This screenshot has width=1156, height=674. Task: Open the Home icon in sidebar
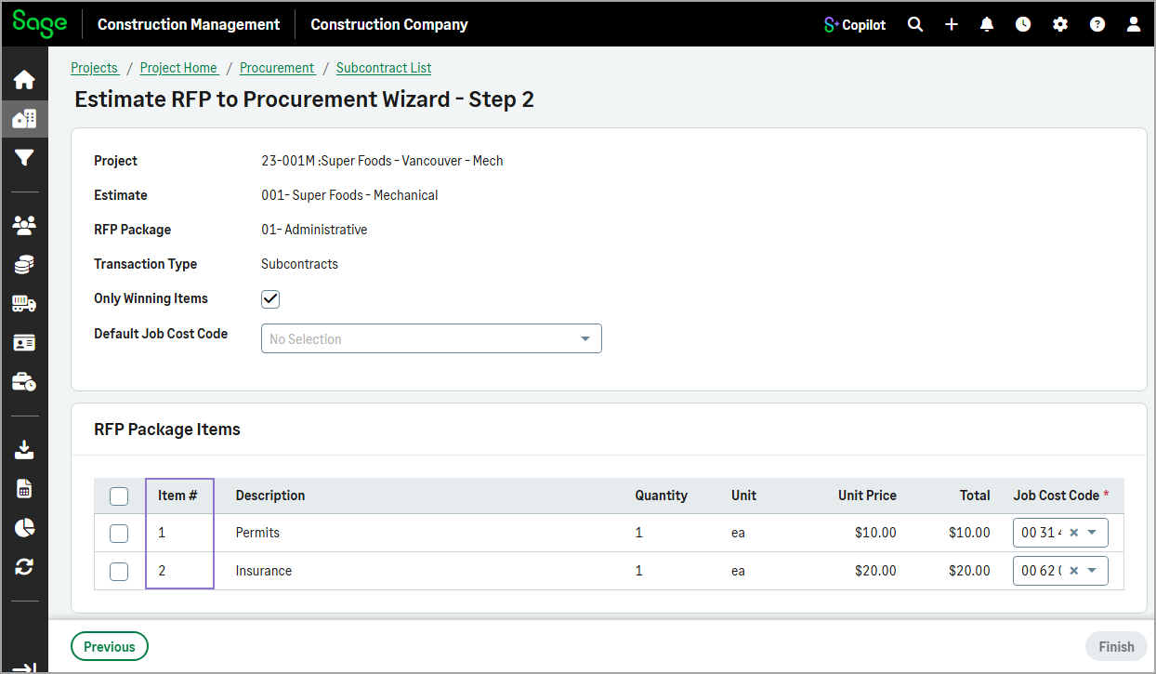coord(24,80)
